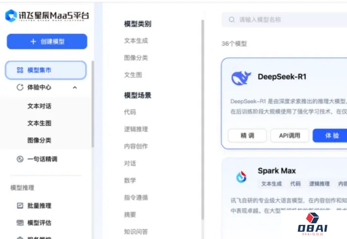This screenshot has height=239, width=347.
Task: Collapse the 体验中心 chevron
Action: (75, 87)
